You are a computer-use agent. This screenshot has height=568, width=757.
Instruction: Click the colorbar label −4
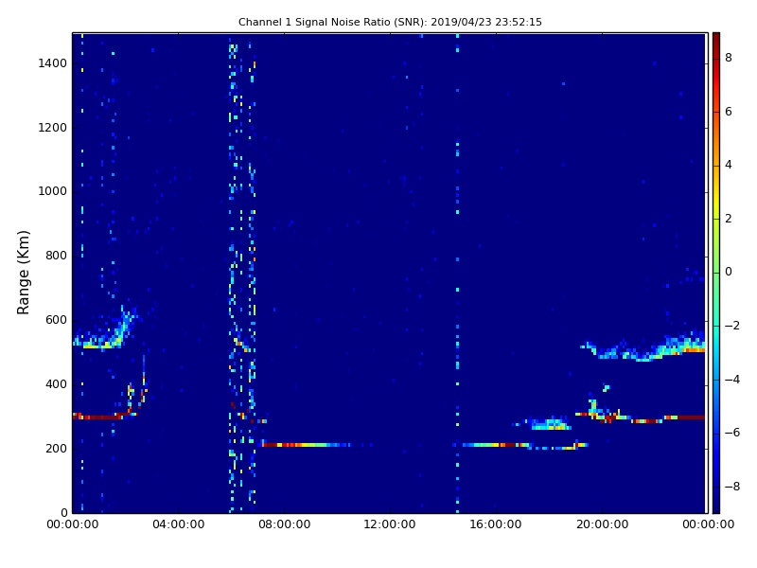click(x=732, y=380)
